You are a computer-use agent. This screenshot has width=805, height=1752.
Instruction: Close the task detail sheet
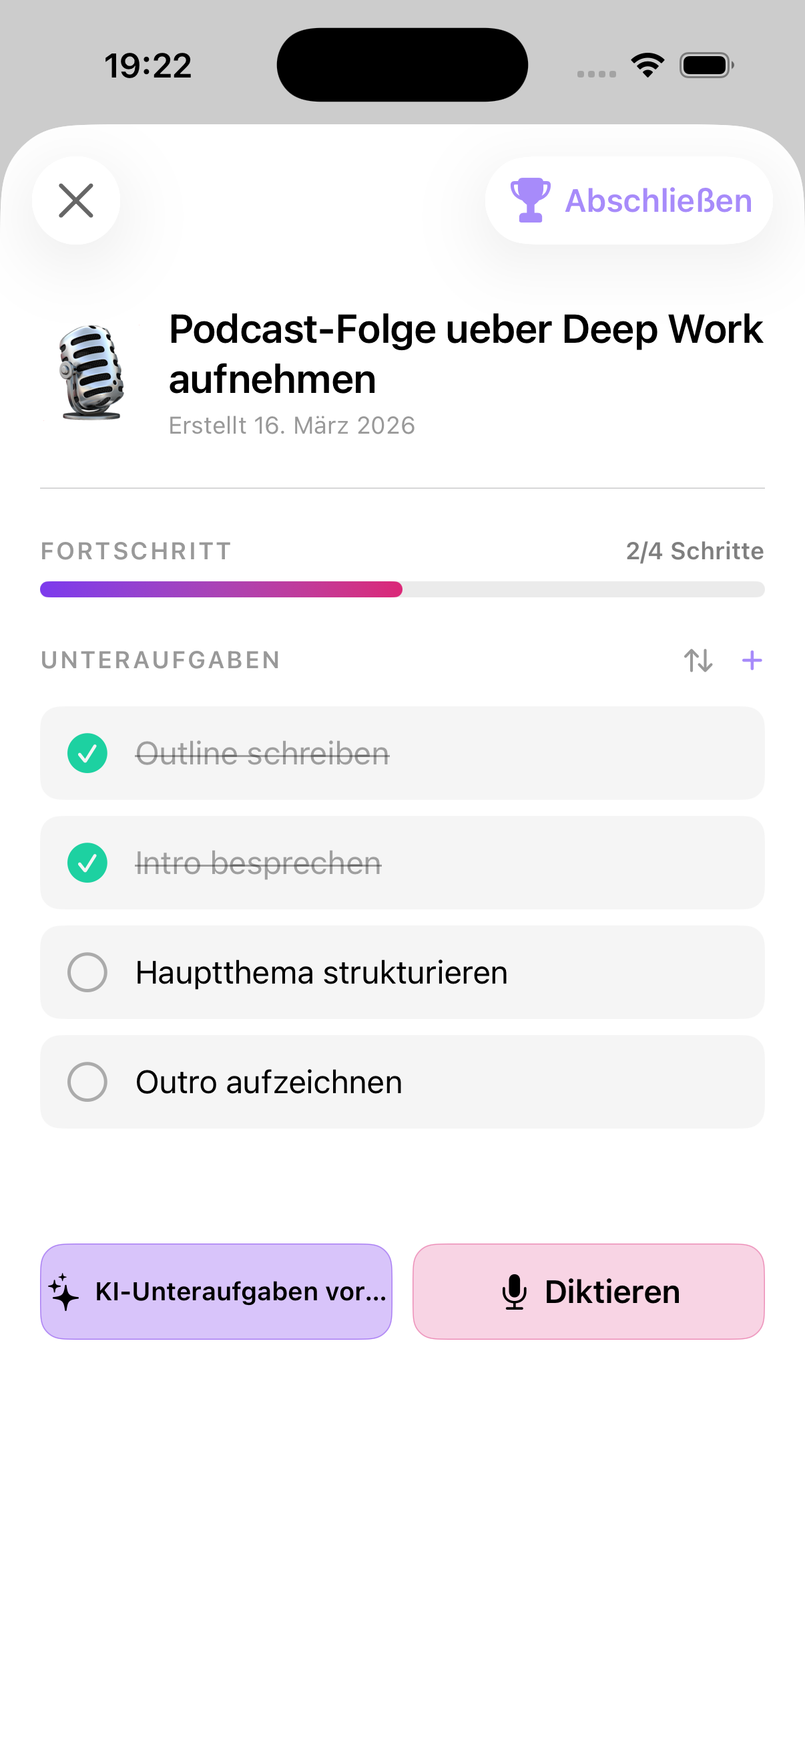click(76, 200)
